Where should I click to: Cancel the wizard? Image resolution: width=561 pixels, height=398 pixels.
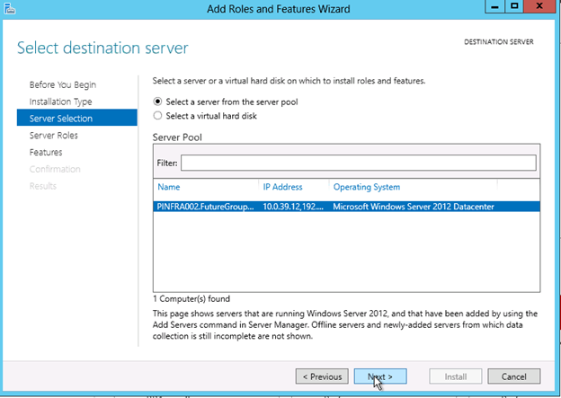[513, 376]
